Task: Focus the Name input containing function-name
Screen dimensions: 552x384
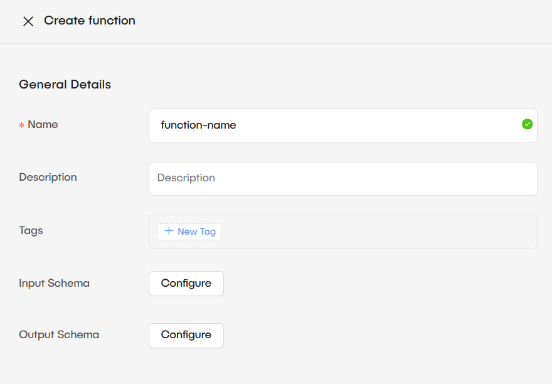Action: click(314, 125)
